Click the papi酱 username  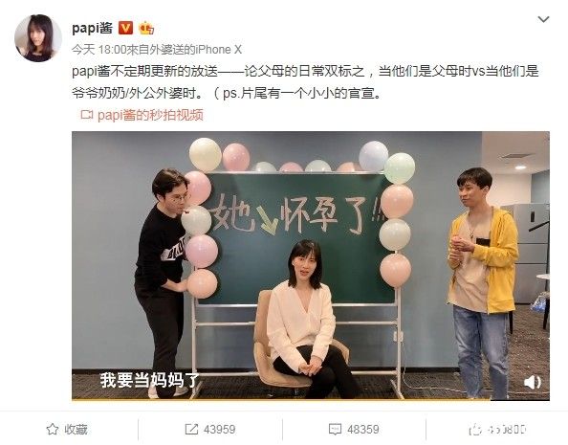click(93, 28)
